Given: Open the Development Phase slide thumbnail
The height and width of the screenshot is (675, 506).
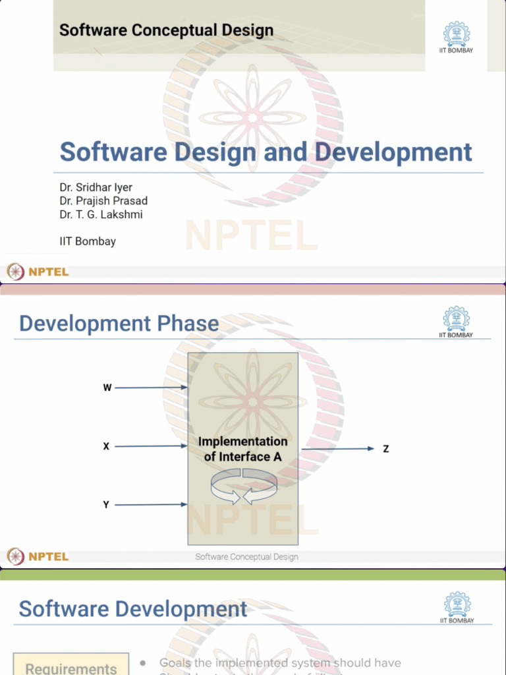Looking at the screenshot, I should point(253,426).
